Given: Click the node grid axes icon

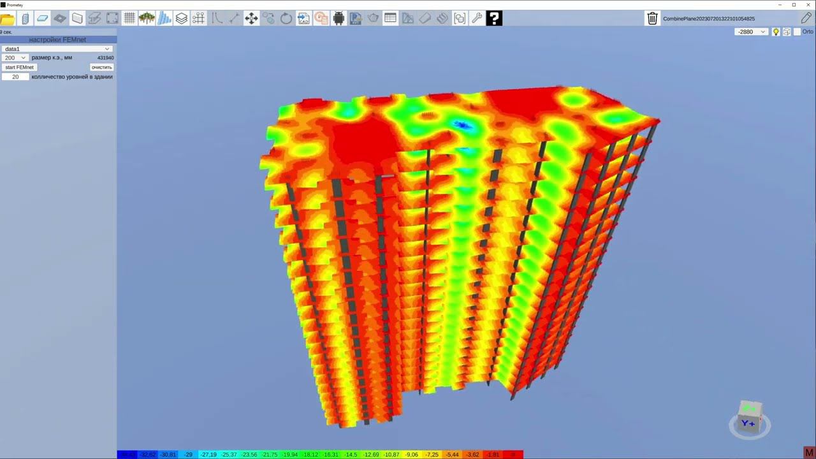Looking at the screenshot, I should (x=199, y=18).
